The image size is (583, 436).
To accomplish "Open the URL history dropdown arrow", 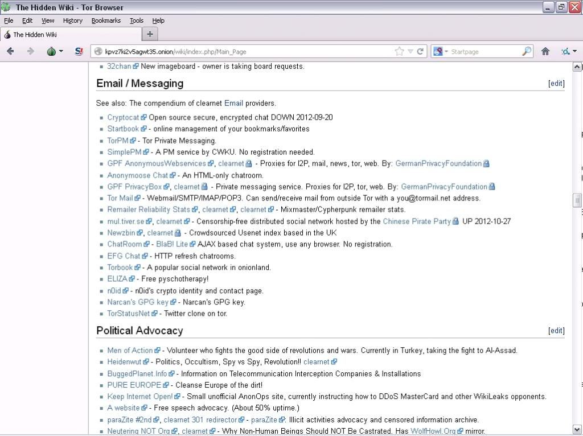I will click(410, 51).
